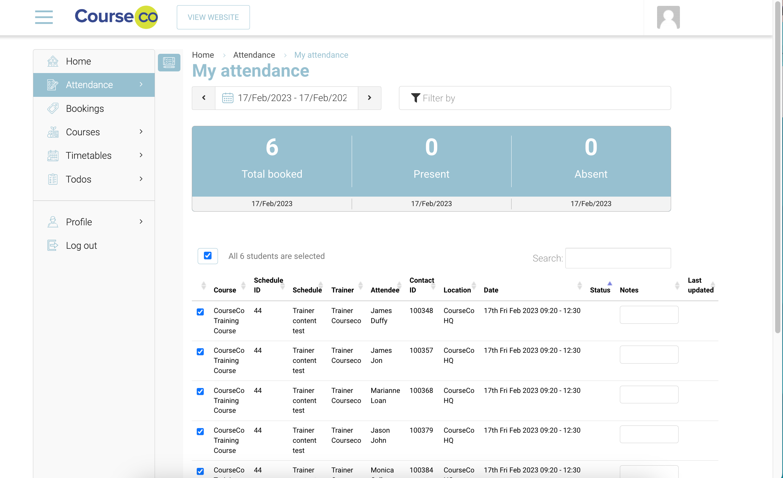783x478 pixels.
Task: Expand the Timetables submenu chevron
Action: coord(141,155)
